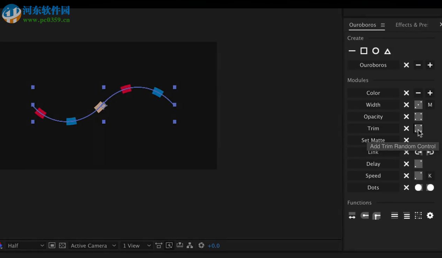Click the K button beside Speed
Screen dimensions: 442x258
(430, 176)
